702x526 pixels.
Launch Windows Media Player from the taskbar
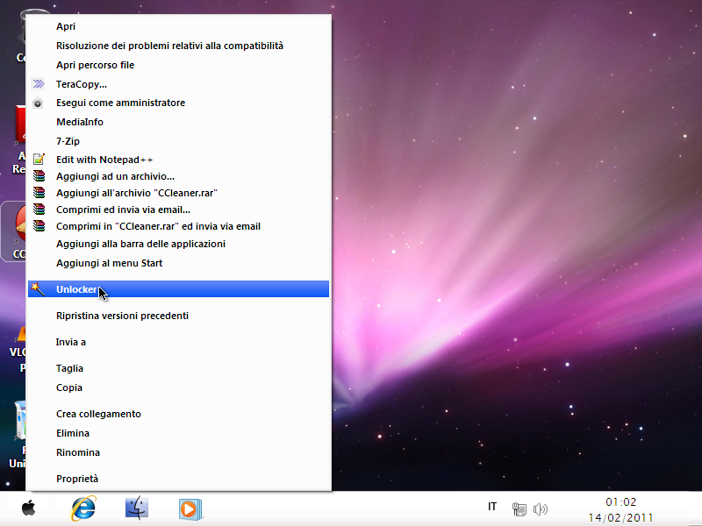pyautogui.click(x=190, y=509)
